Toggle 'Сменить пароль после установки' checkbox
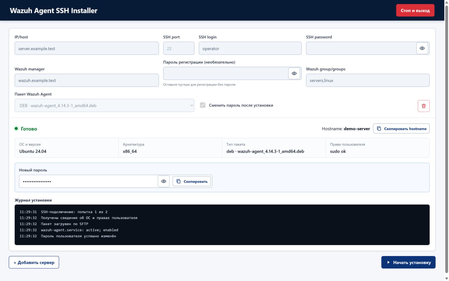 coord(203,105)
